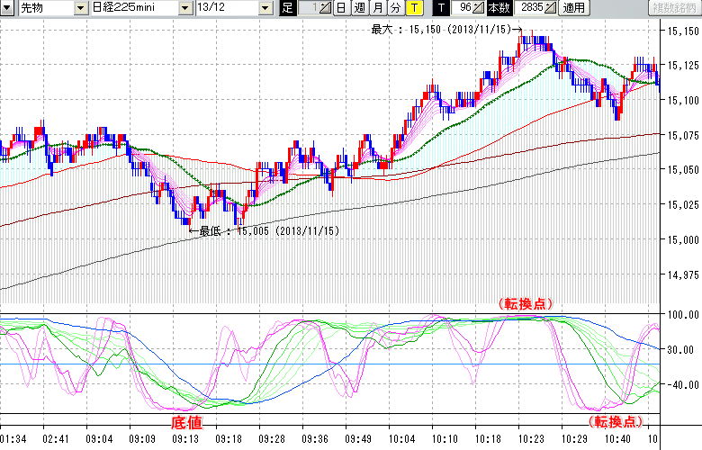Select the 月 monthly timeframe button
This screenshot has height=450, width=702.
click(378, 8)
